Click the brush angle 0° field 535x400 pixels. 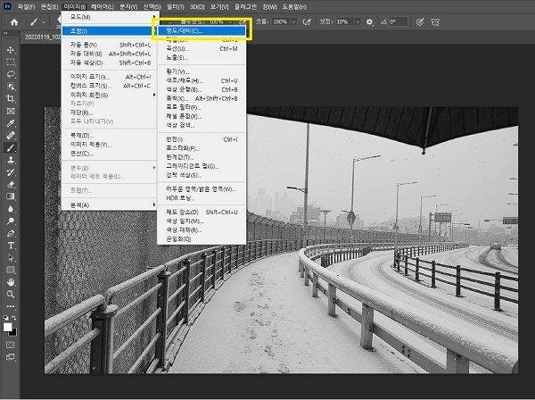click(x=399, y=21)
